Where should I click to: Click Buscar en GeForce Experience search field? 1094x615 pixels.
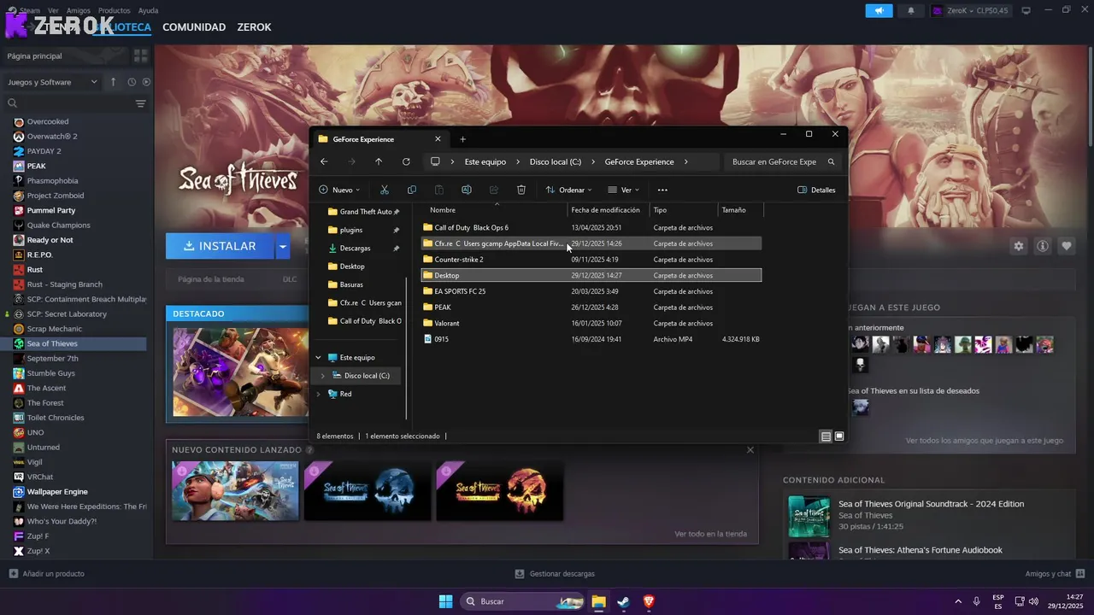pos(783,161)
